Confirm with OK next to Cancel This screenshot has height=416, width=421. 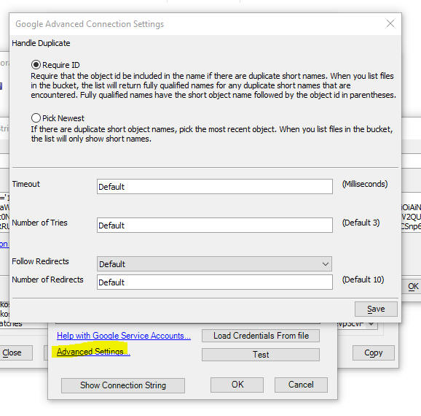tap(237, 385)
